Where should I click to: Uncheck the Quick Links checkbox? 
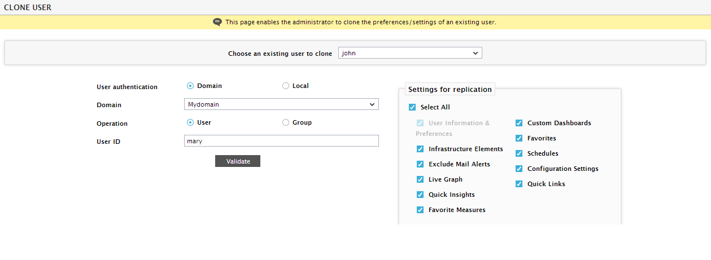(x=519, y=184)
